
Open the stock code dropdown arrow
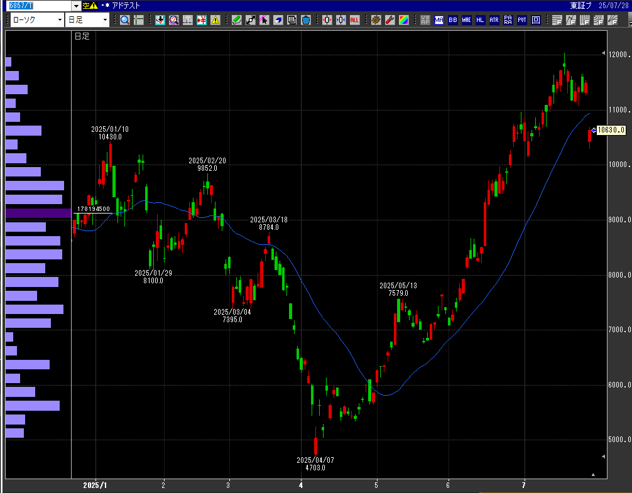point(76,6)
